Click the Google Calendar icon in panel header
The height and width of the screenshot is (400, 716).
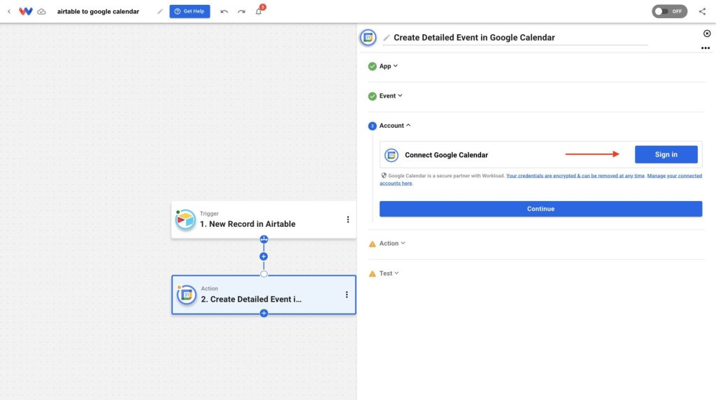tap(368, 38)
